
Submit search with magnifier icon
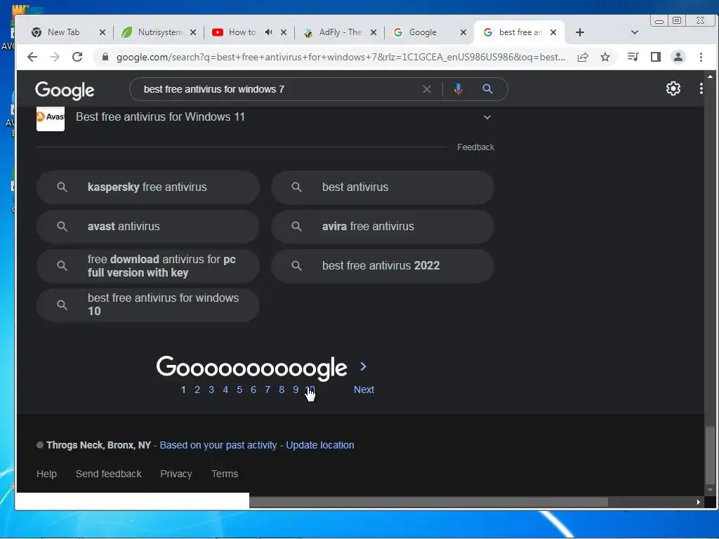pyautogui.click(x=487, y=89)
